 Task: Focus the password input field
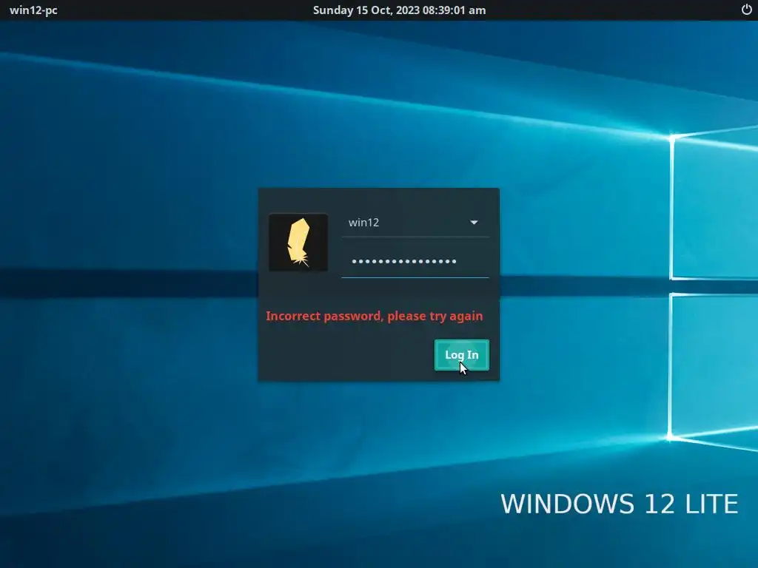coord(415,261)
